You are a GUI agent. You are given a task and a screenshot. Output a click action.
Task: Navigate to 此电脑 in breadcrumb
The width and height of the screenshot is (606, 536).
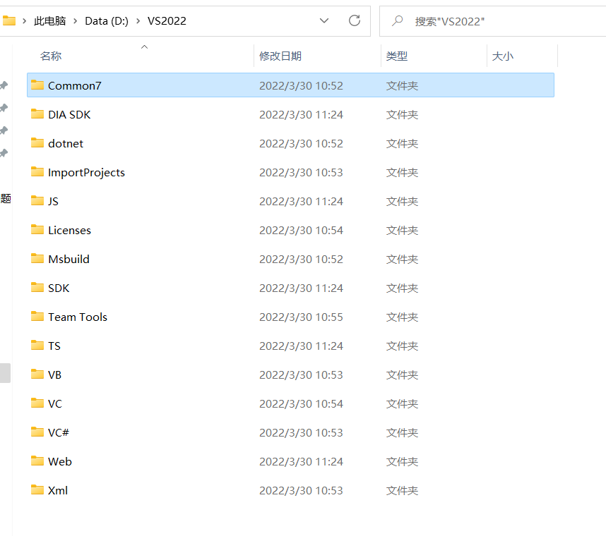click(x=50, y=21)
